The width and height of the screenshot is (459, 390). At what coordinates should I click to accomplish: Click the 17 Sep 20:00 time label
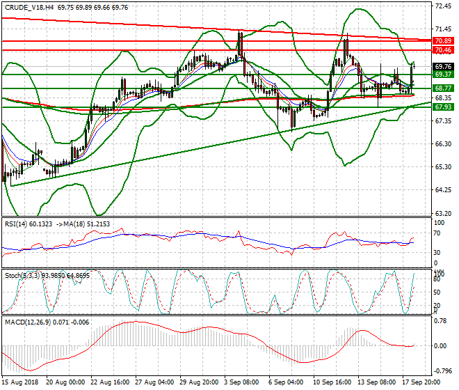point(421,382)
